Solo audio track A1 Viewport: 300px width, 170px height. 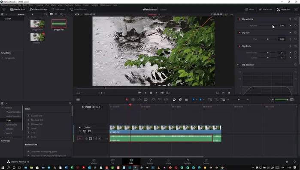(95, 138)
